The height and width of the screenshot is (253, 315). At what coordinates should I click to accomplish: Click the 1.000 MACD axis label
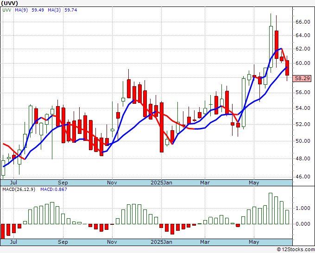(x=303, y=208)
